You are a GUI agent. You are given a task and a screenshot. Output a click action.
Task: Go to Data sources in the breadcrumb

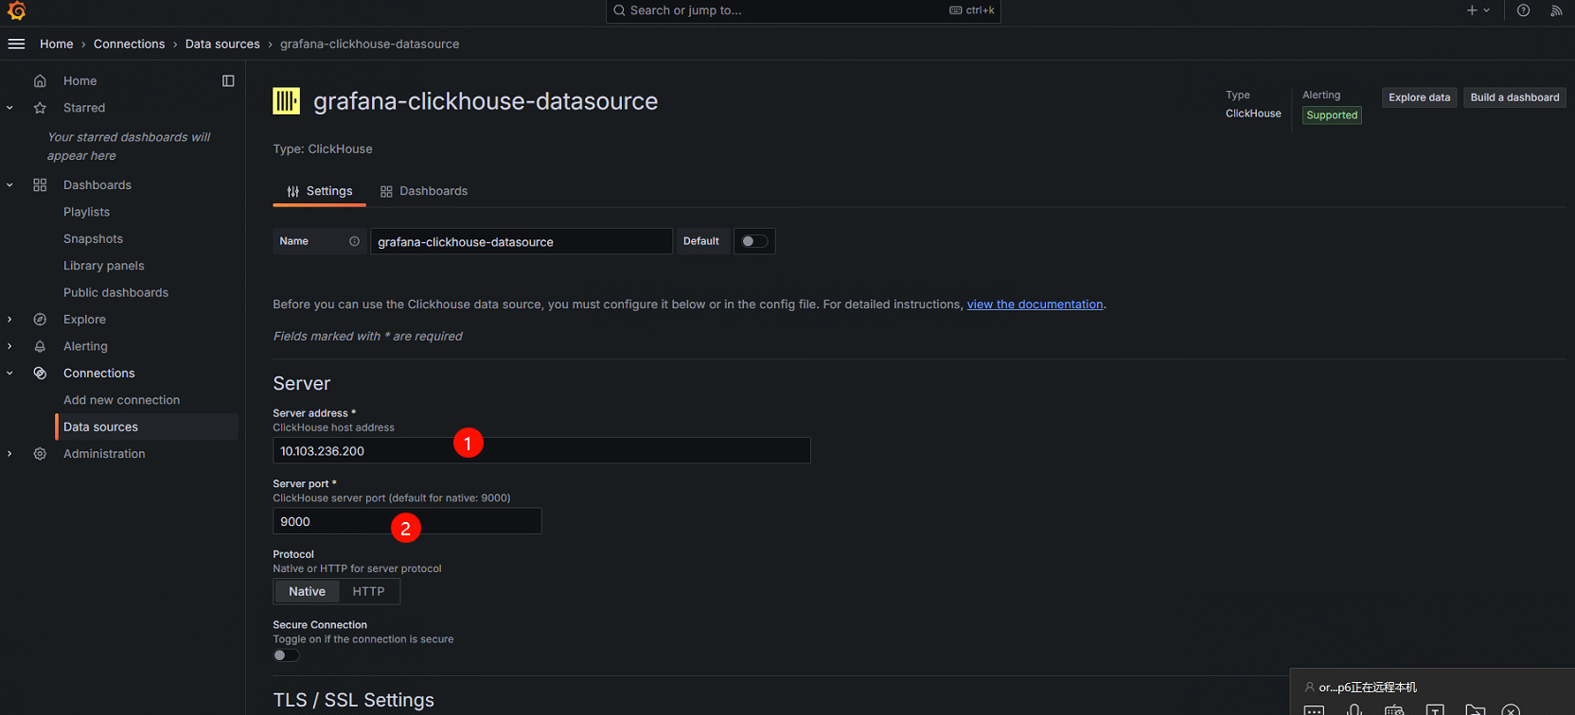coord(222,44)
